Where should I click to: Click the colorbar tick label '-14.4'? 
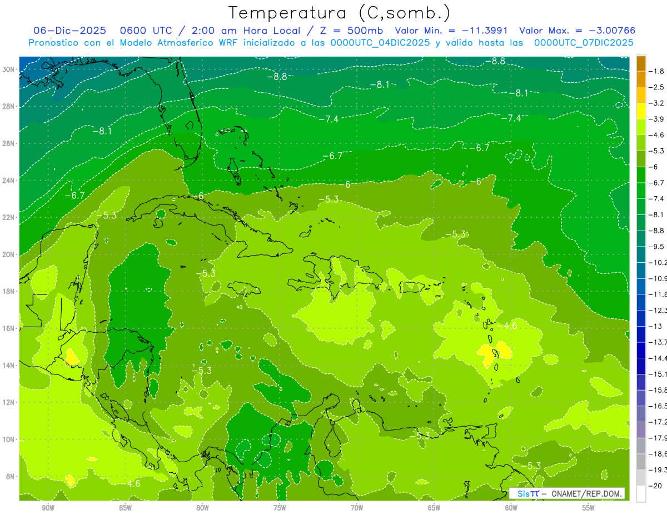coord(658,358)
